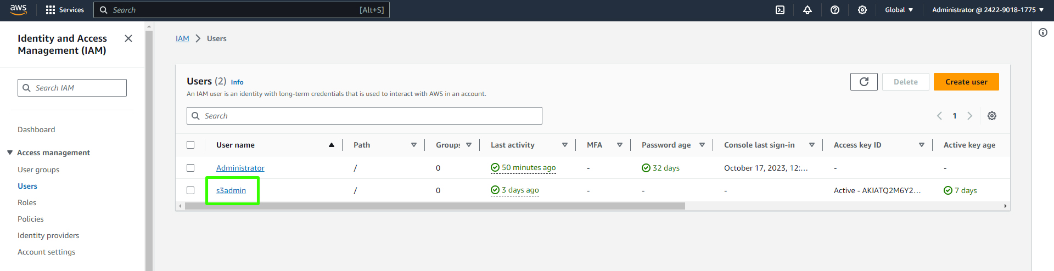Refresh the users list
Viewport: 1054px width, 271px height.
pos(864,82)
